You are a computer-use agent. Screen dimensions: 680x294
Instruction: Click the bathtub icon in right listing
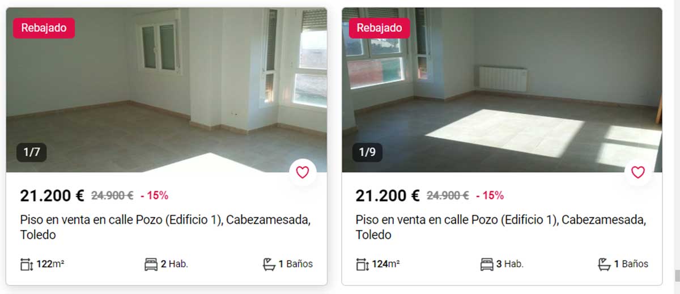604,264
